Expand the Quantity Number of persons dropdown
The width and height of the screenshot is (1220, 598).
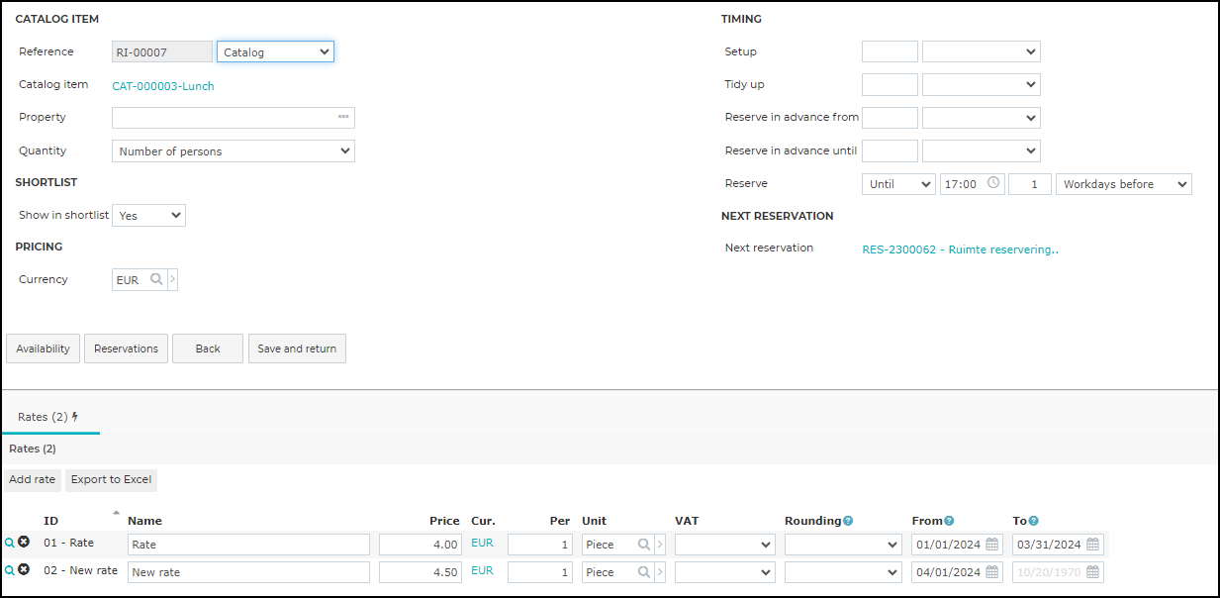234,151
